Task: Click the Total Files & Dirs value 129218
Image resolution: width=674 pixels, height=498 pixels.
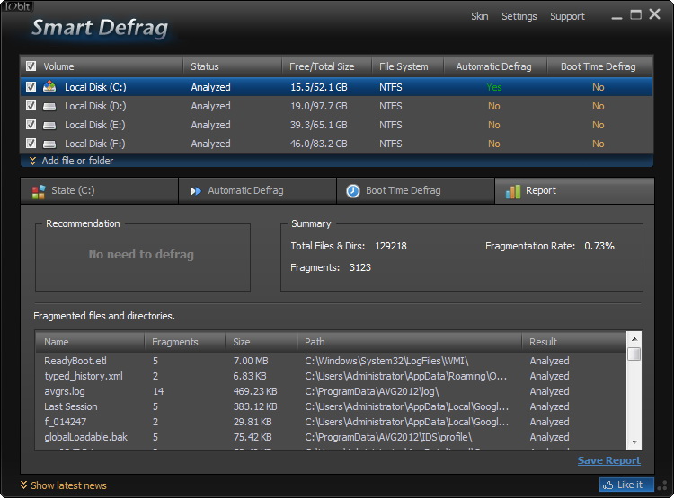Action: 391,246
